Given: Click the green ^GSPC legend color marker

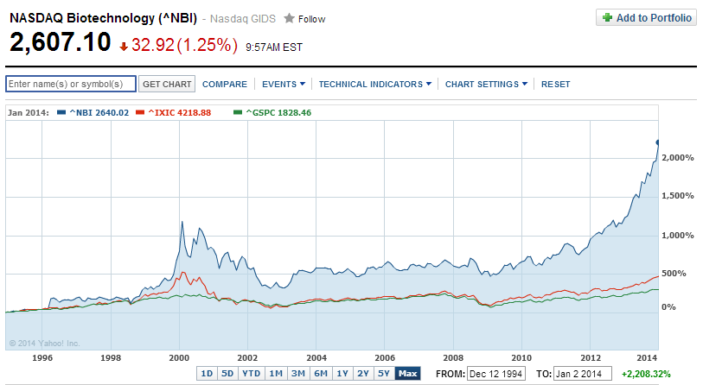Looking at the screenshot, I should coord(238,112).
